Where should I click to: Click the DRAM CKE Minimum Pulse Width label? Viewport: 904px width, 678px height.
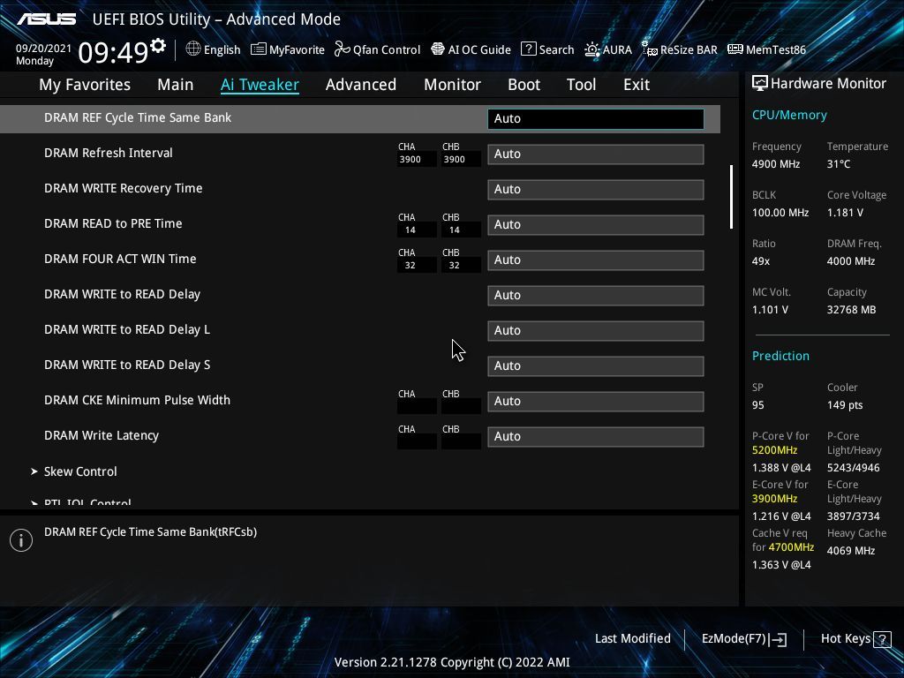click(x=137, y=400)
